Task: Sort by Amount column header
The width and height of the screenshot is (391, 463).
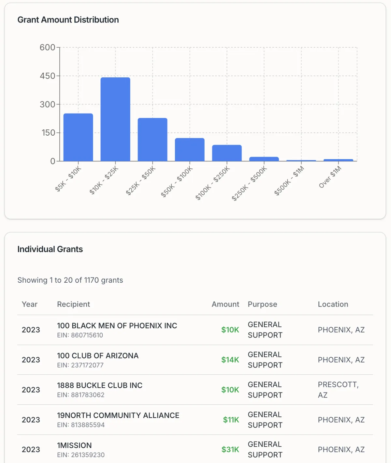Action: tap(225, 304)
